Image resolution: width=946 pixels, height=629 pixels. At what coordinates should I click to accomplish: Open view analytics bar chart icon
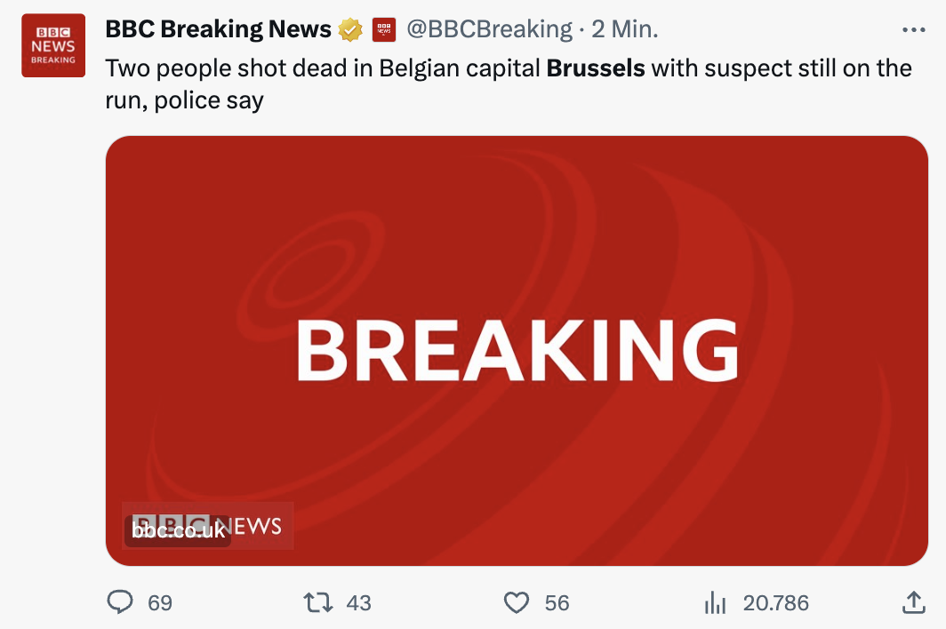[715, 603]
